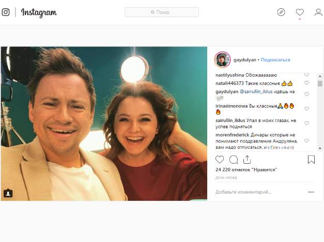The image size is (324, 242).
Task: Open the @sairullin_ildus mention link
Action: (x=258, y=92)
